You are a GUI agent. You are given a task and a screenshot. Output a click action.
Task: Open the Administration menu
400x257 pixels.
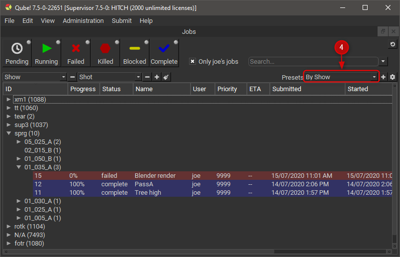tap(83, 21)
